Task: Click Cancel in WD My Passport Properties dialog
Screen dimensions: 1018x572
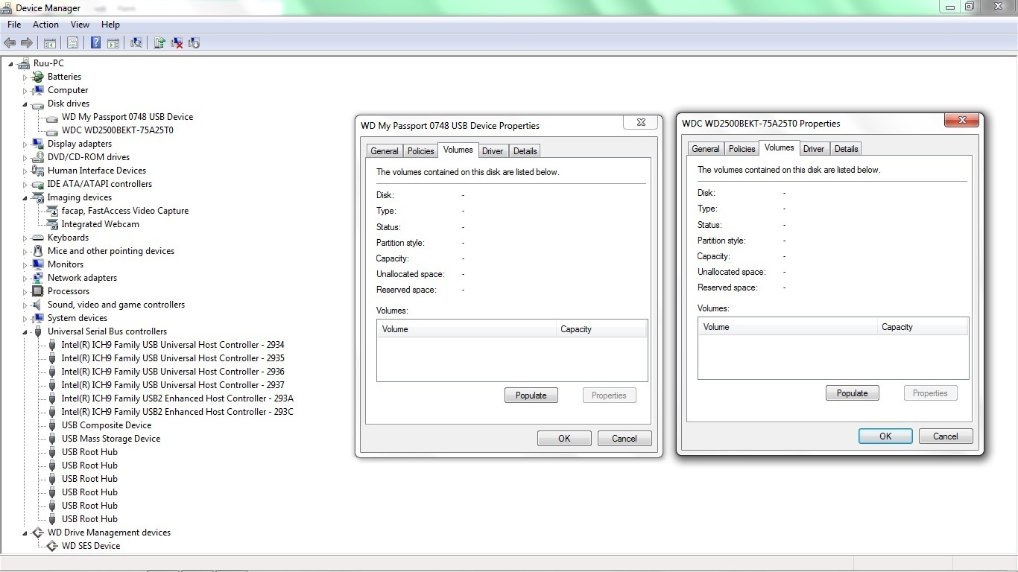Action: pos(625,439)
